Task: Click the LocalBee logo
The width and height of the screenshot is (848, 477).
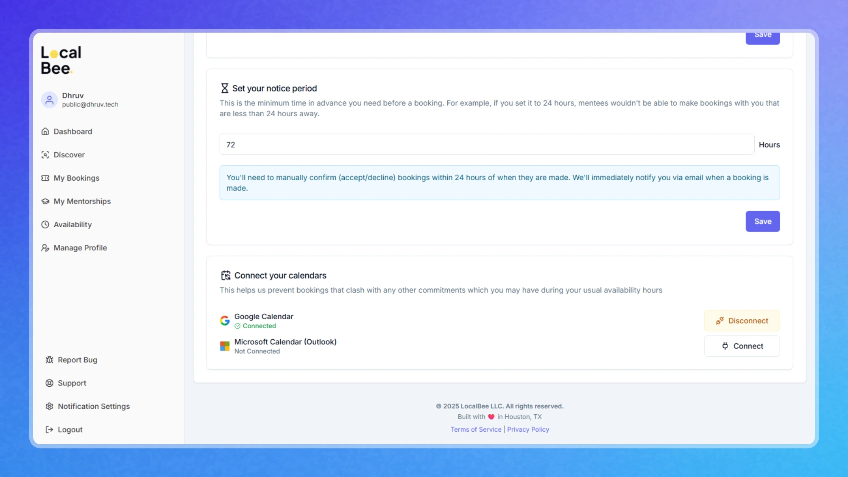Action: click(x=61, y=60)
